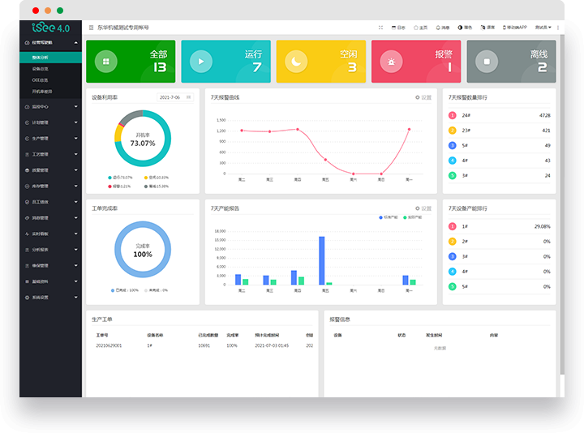Click 设置 on the 7天报警曲线 panel
This screenshot has width=584, height=433.
[423, 97]
